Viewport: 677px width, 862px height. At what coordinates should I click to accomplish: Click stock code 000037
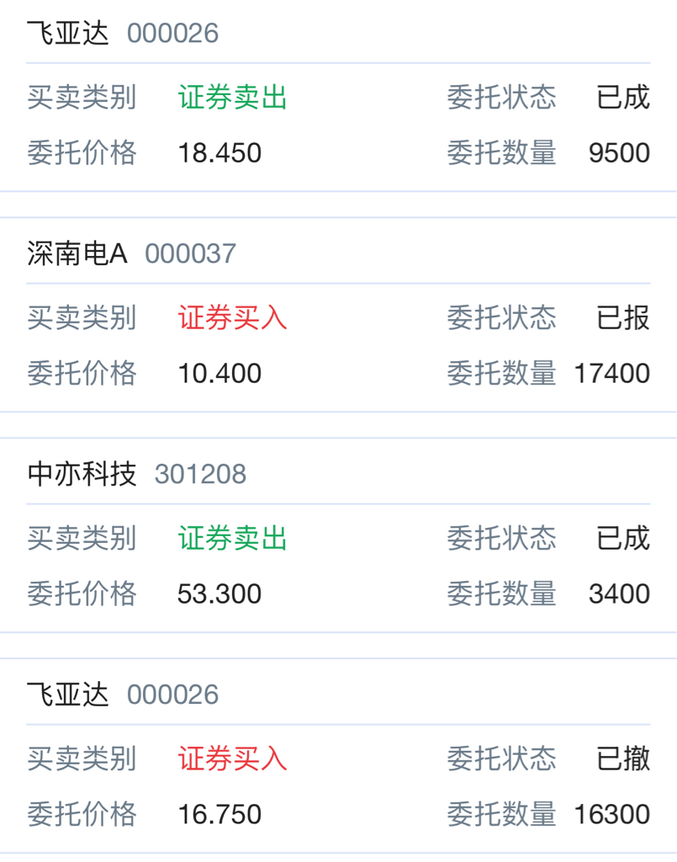(x=191, y=254)
